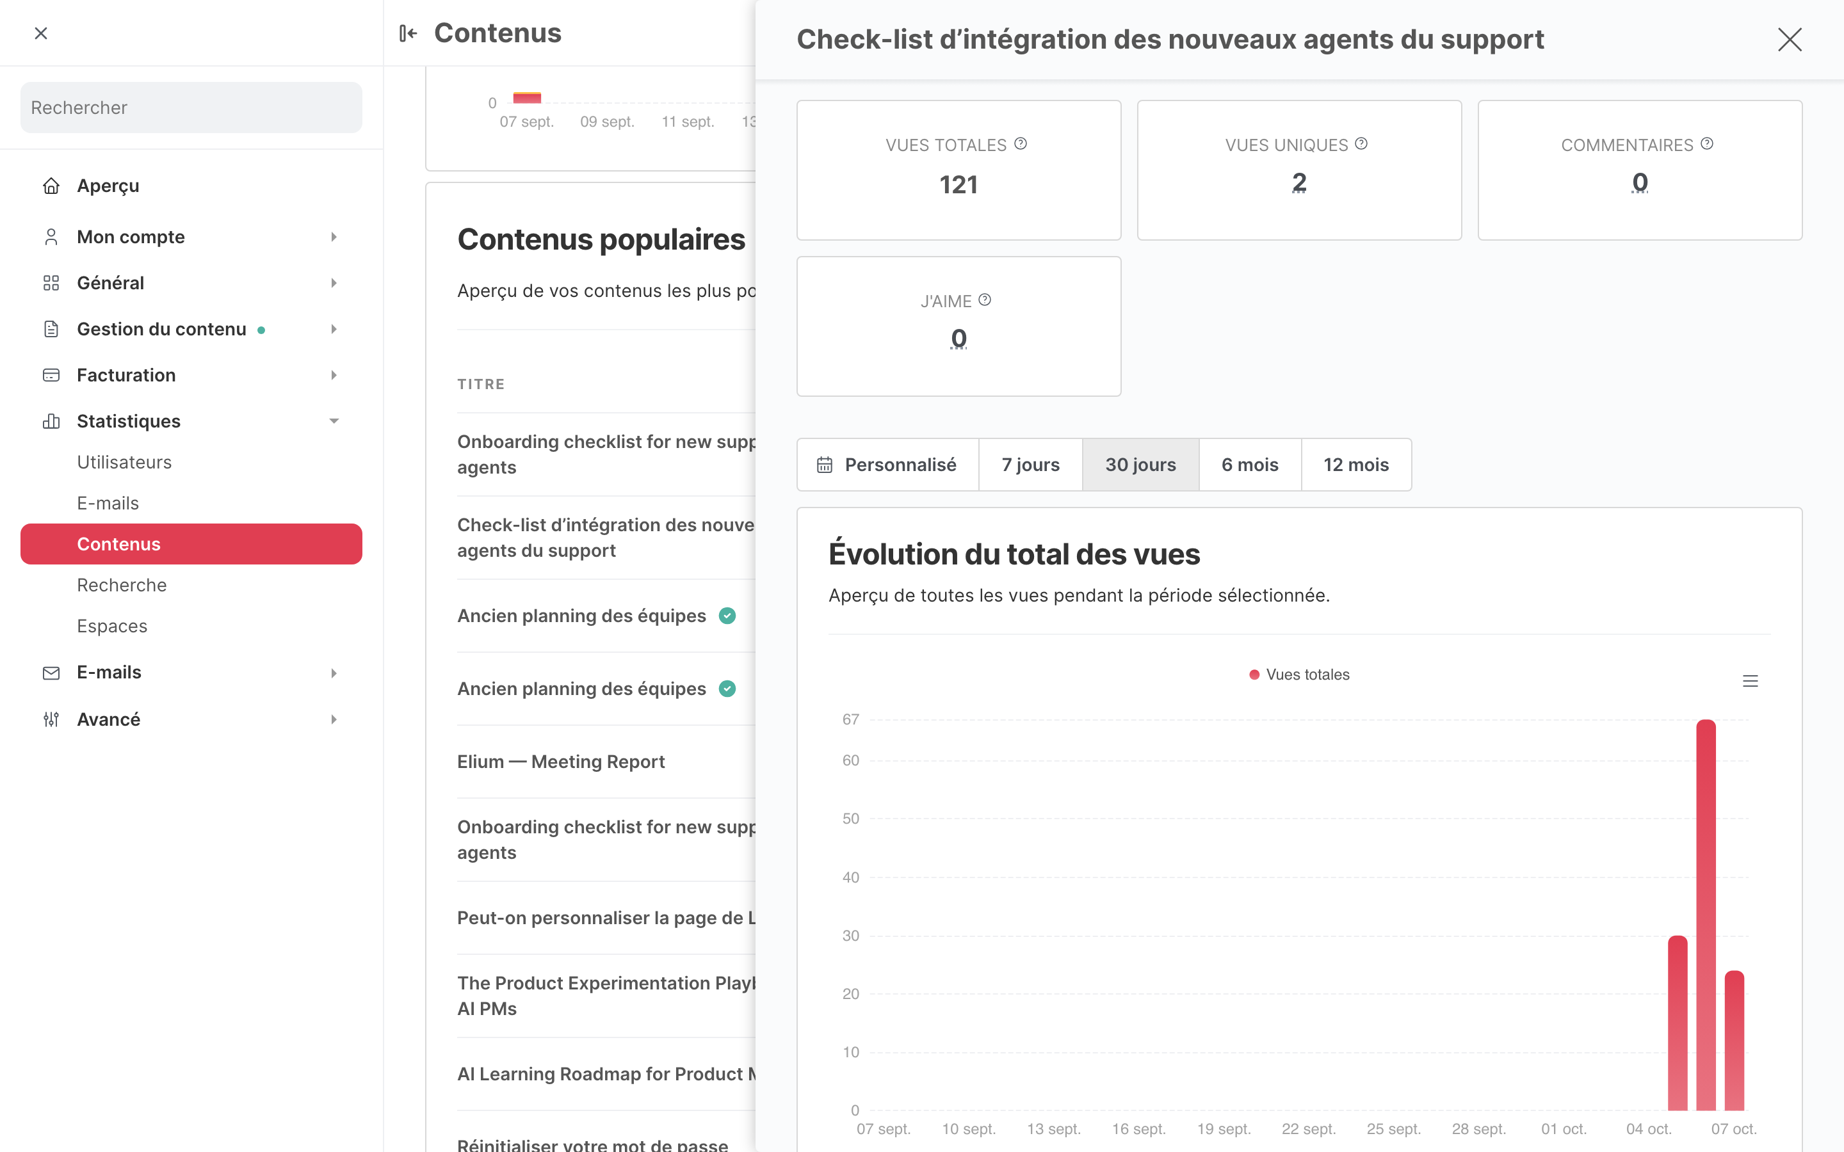The image size is (1844, 1152).
Task: Click the Aperçu home icon
Action: coord(51,186)
